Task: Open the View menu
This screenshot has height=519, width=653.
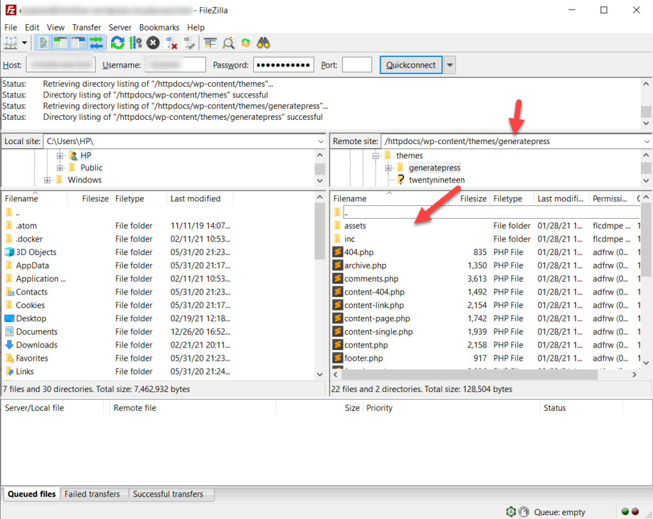Action: [55, 27]
